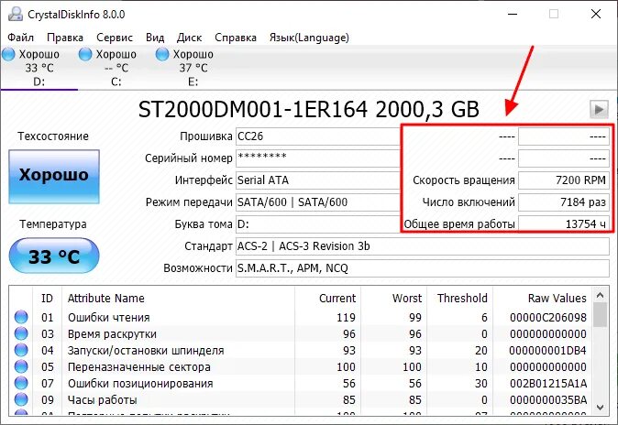Click the attribute list scroll up arrow
Screen dimensions: 618x425
tap(600, 295)
